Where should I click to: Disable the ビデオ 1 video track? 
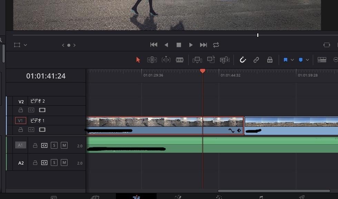pyautogui.click(x=42, y=130)
